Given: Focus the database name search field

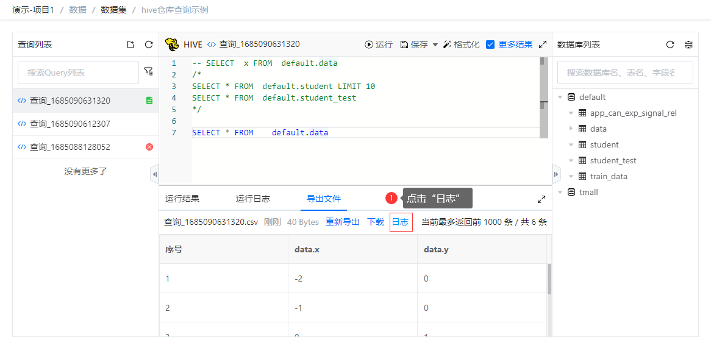Looking at the screenshot, I should pos(625,73).
